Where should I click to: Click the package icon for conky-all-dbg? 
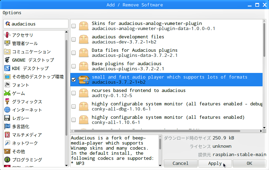[83, 106]
